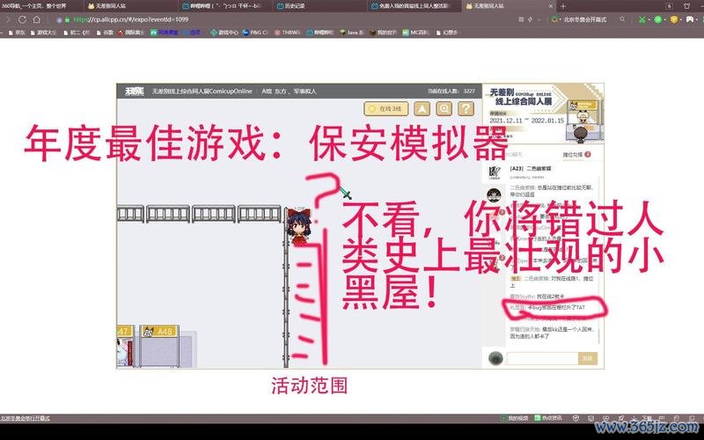Open the THBWiki bookmark
The height and width of the screenshot is (440, 704).
pyautogui.click(x=287, y=33)
